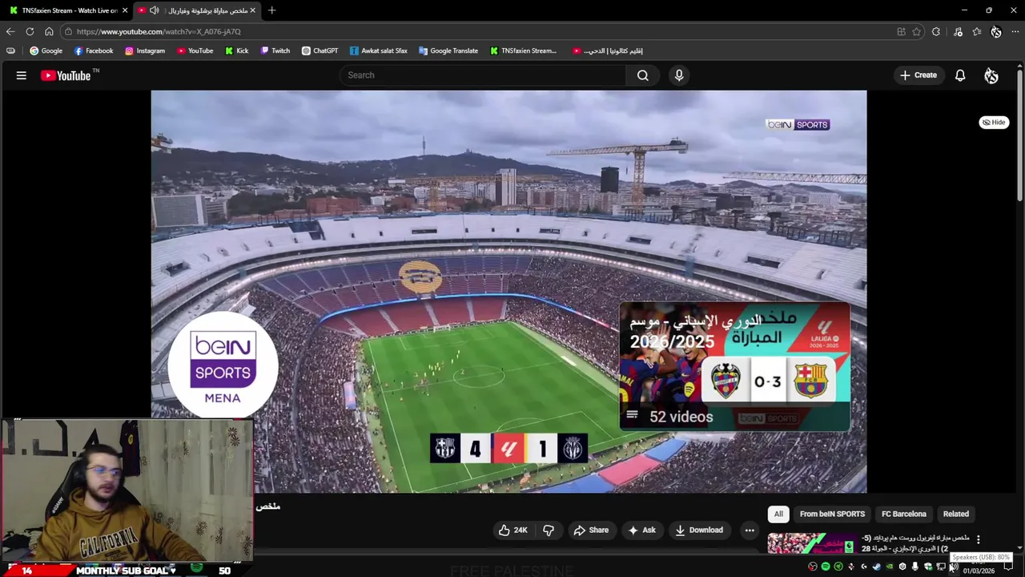
Task: Like the video with thumbs up (24K)
Action: pos(512,530)
